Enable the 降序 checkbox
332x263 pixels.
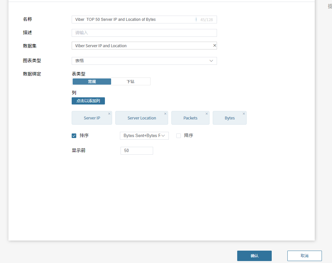[x=179, y=136]
